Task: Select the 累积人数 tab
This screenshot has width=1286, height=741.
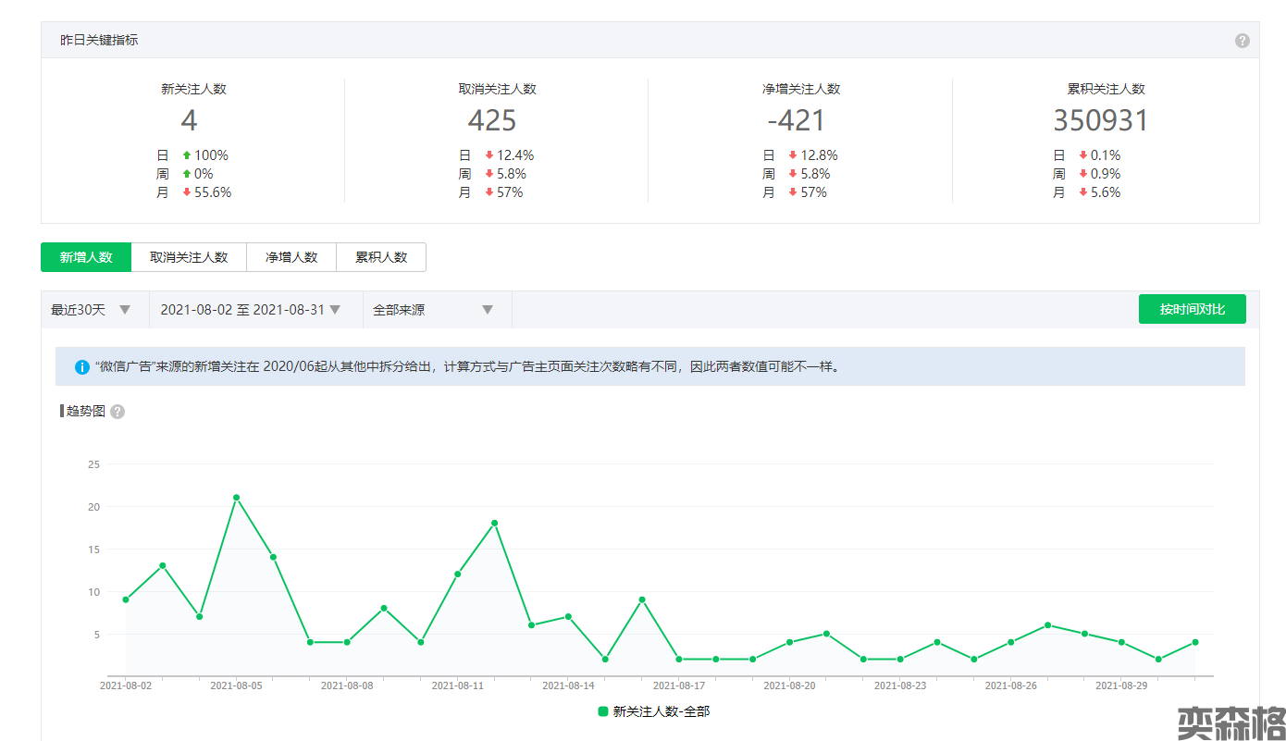Action: tap(381, 257)
